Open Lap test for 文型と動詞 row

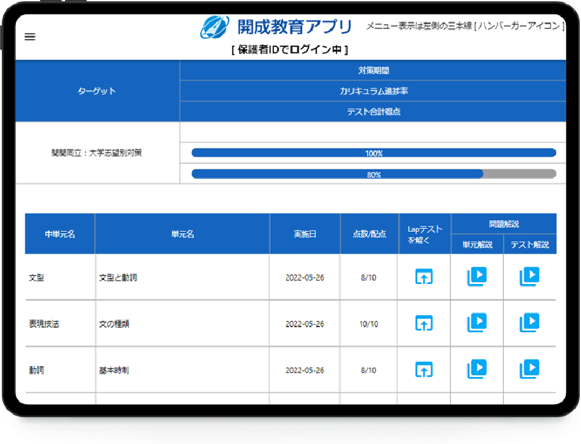tap(424, 277)
